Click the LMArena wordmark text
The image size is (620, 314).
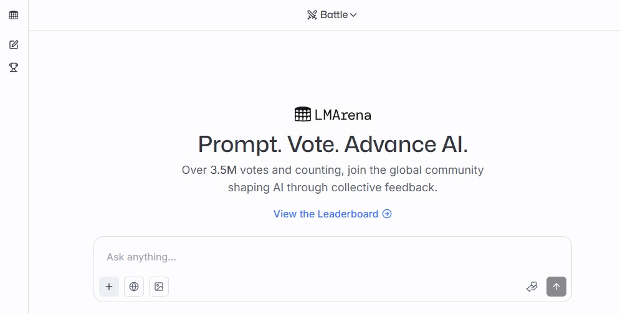coord(343,115)
